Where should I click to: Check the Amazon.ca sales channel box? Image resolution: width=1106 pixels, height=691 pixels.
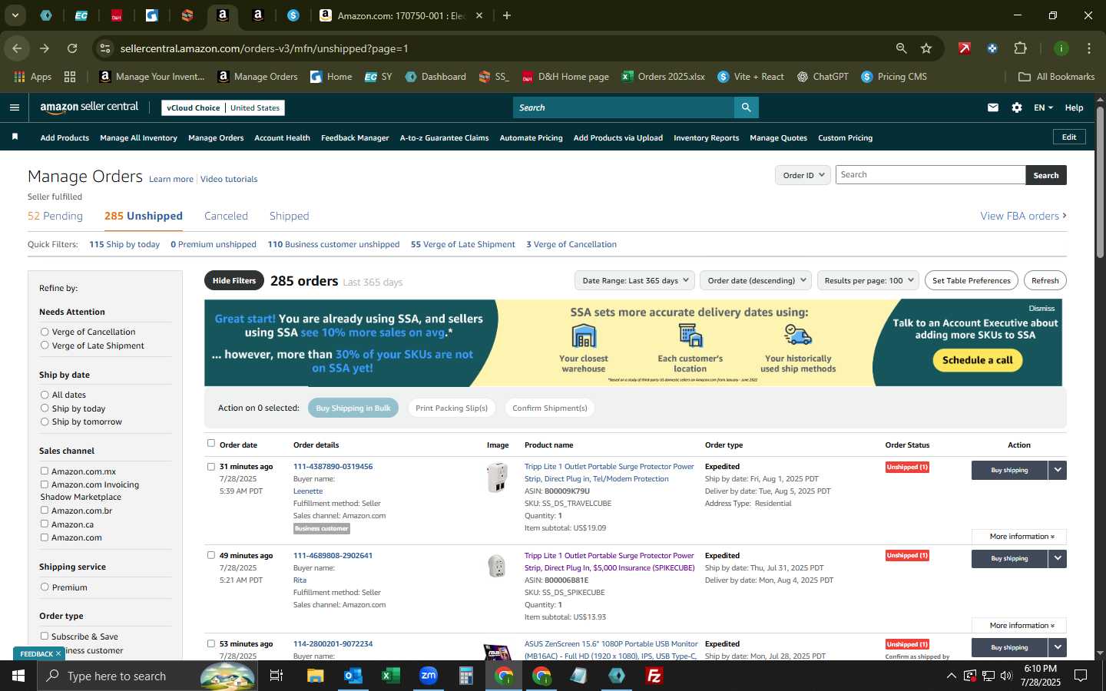(45, 524)
